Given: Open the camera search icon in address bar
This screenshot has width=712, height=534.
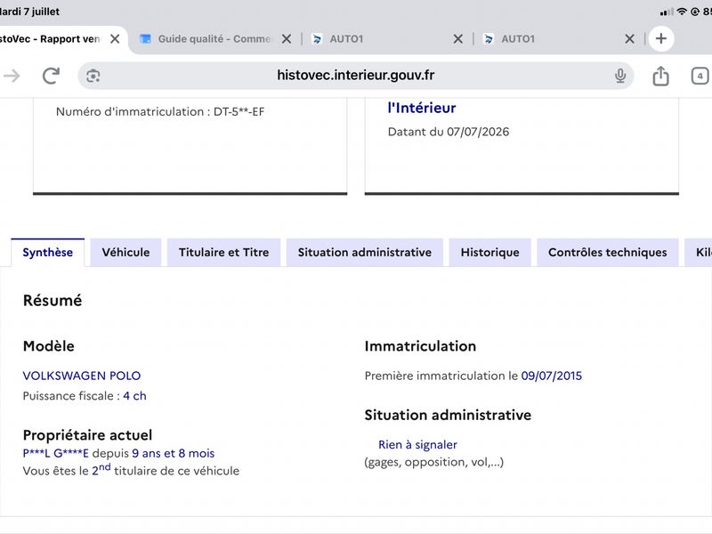Looking at the screenshot, I should [93, 76].
